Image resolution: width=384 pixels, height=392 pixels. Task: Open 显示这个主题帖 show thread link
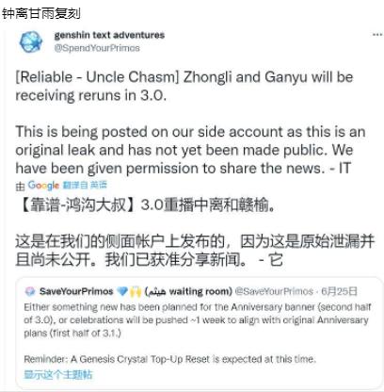tap(58, 374)
